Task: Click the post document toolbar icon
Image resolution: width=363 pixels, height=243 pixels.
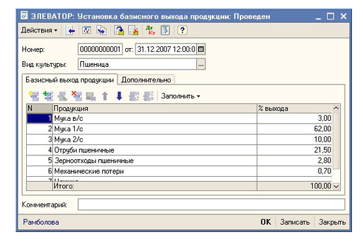Action: (x=119, y=31)
